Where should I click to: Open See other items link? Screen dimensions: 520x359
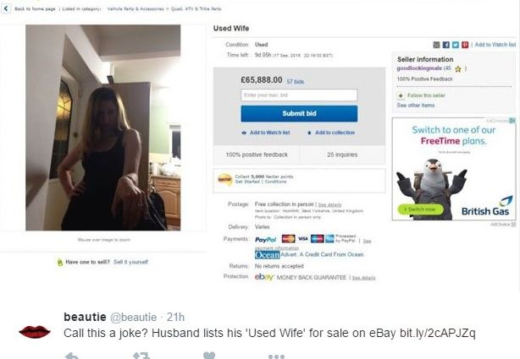tap(416, 106)
